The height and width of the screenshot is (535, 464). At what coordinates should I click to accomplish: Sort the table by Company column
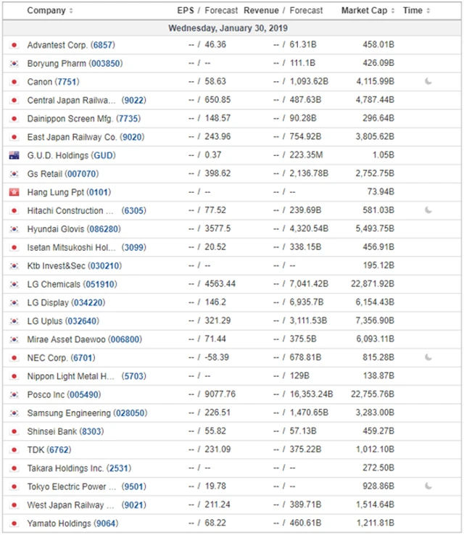click(x=49, y=11)
